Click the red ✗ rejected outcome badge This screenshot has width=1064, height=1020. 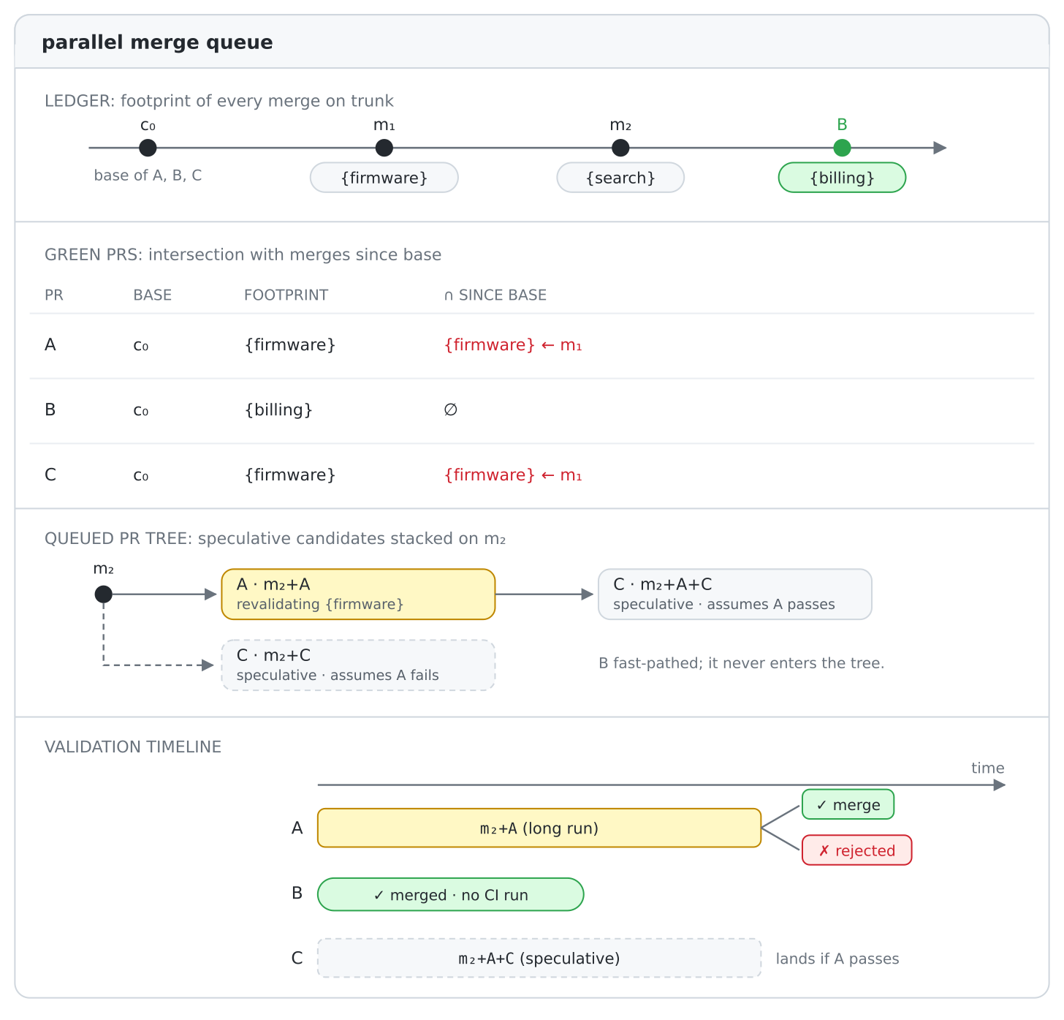click(x=856, y=850)
